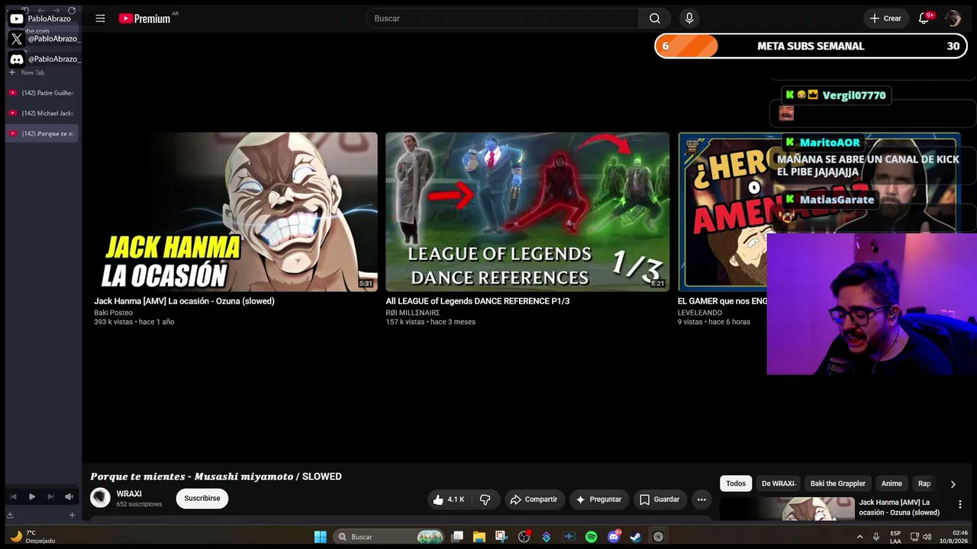This screenshot has width=977, height=549.
Task: Run search with the magnifier button
Action: [655, 18]
